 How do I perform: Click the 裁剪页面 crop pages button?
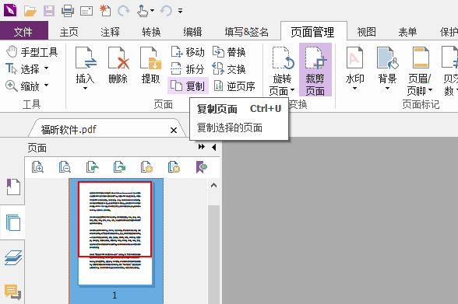pyautogui.click(x=315, y=70)
